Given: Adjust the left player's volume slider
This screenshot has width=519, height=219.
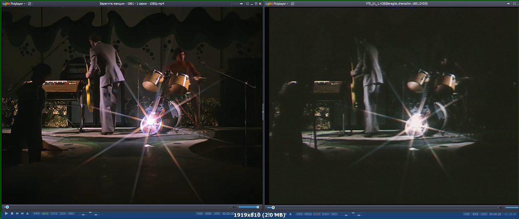Looking at the screenshot, I should (248, 207).
